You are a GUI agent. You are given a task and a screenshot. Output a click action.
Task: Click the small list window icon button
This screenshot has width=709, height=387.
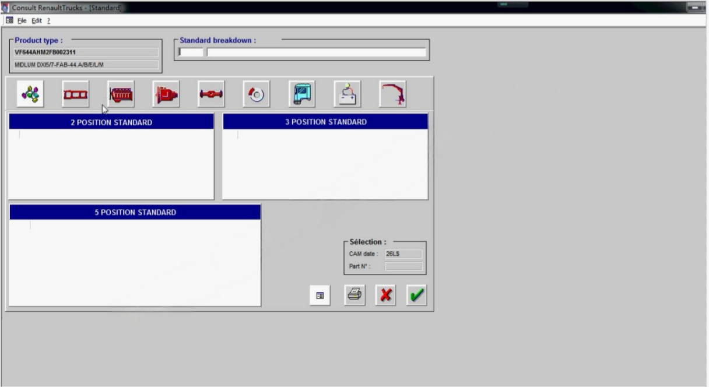(320, 296)
